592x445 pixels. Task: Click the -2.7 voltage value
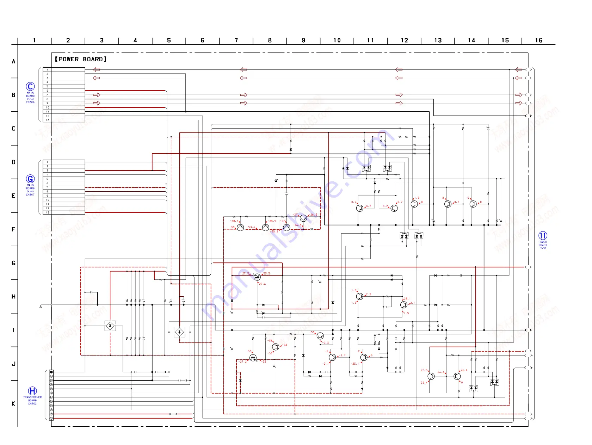pos(342,355)
